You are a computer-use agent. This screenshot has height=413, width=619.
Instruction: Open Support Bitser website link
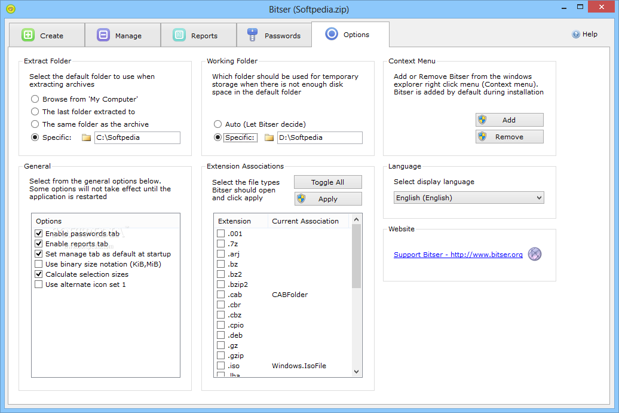coord(458,255)
